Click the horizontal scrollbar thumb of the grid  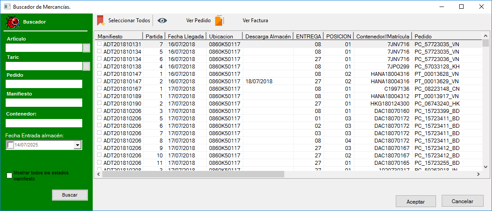(192, 174)
